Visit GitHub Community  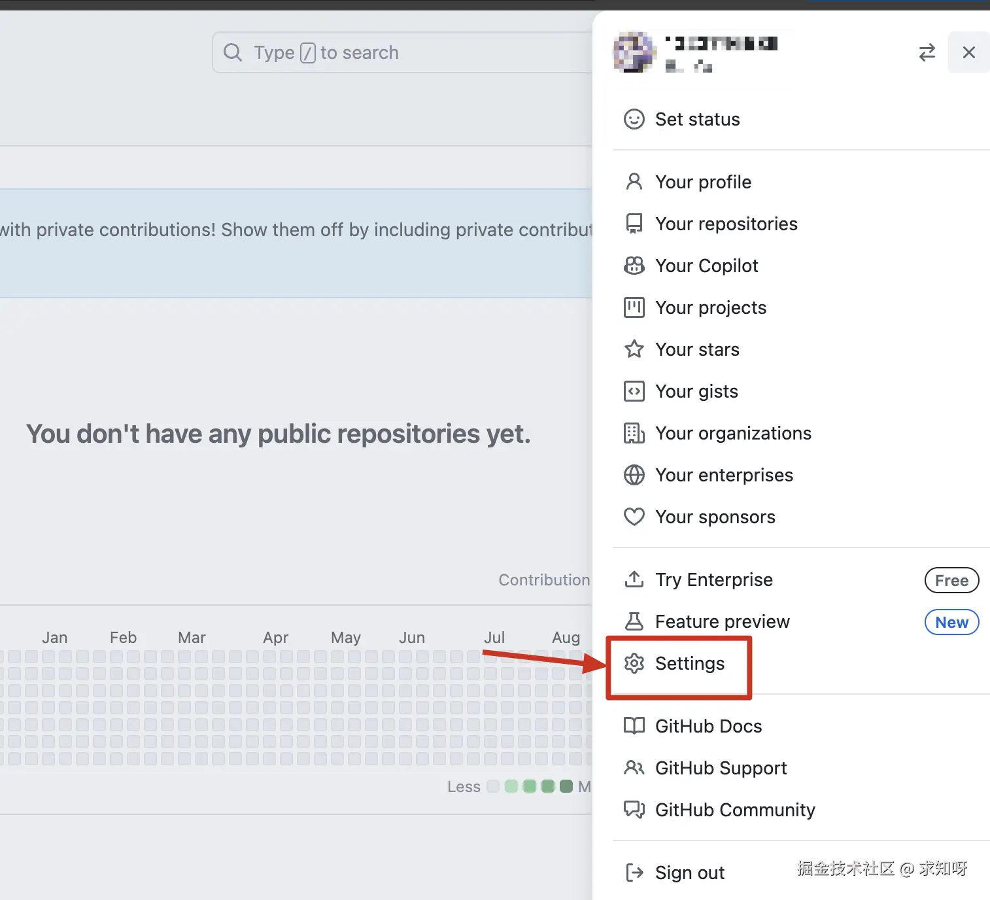[x=802, y=810]
